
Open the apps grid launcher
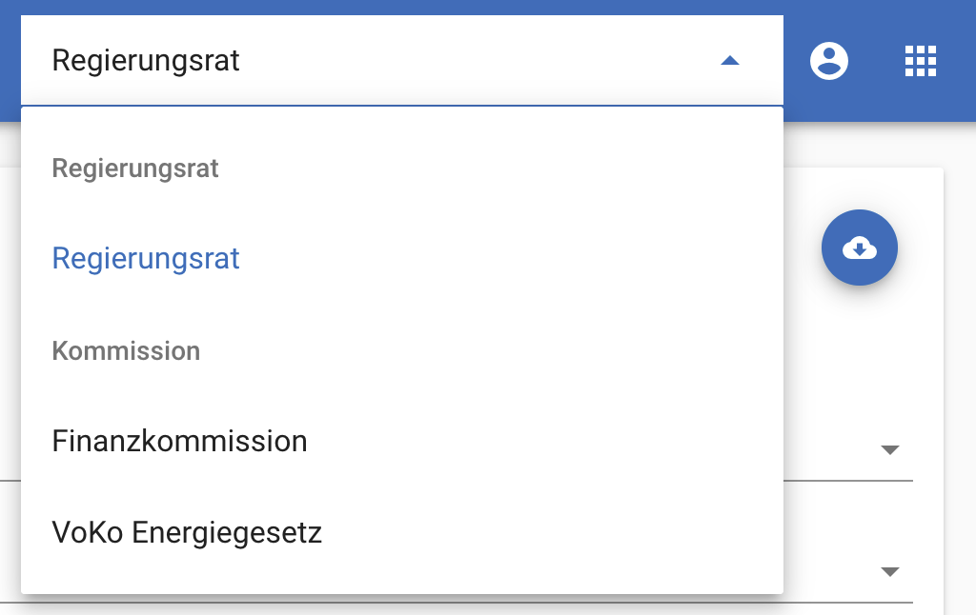pyautogui.click(x=921, y=61)
